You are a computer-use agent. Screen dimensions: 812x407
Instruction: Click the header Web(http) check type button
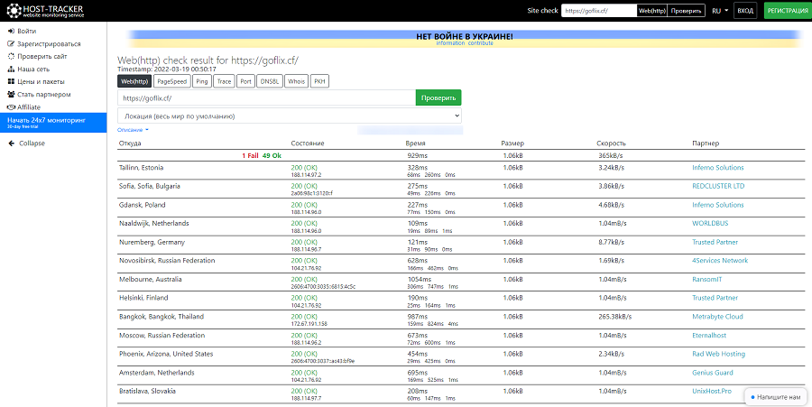coord(651,10)
